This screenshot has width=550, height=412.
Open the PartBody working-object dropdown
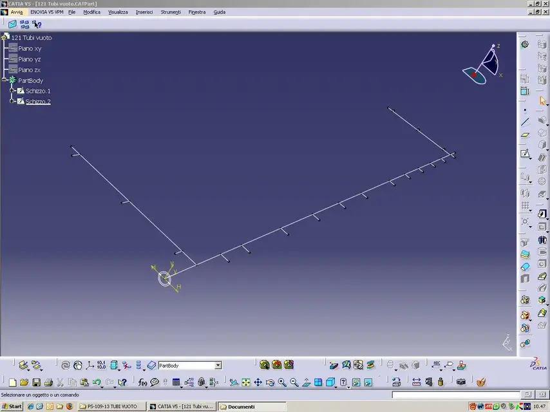(218, 366)
